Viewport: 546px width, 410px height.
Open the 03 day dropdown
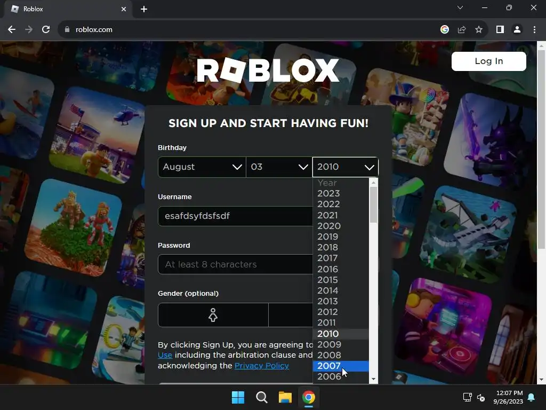(x=279, y=167)
